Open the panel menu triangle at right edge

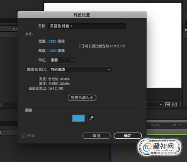click(186, 30)
